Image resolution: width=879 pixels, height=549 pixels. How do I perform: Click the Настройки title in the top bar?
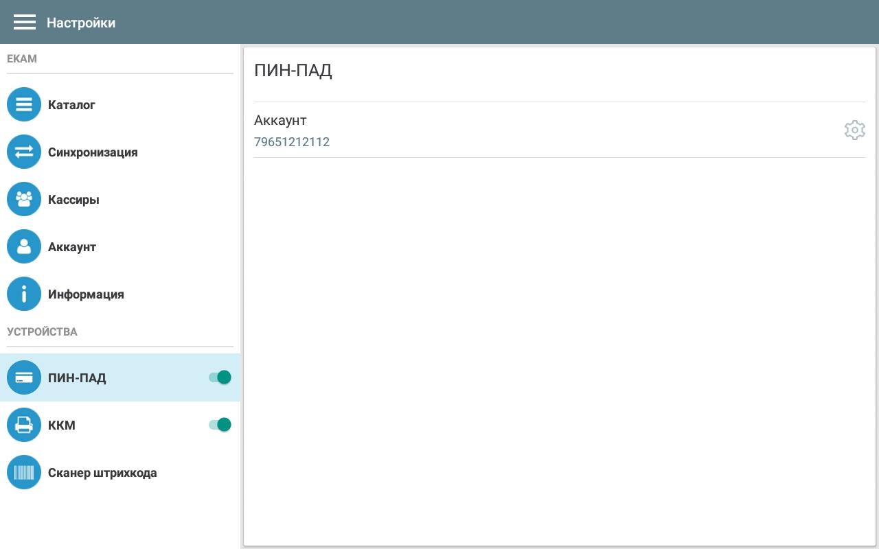coord(81,23)
